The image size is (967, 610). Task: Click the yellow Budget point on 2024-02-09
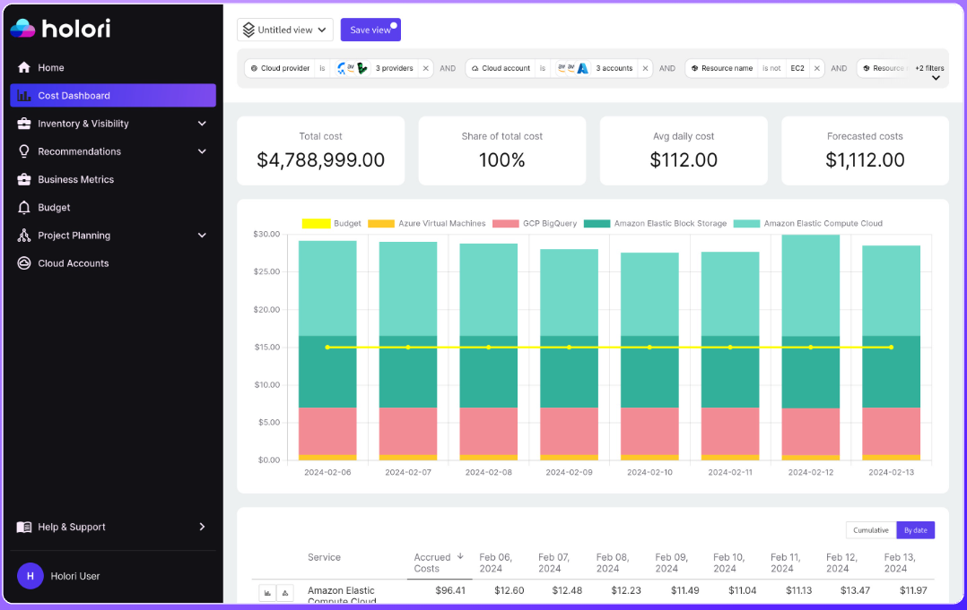coord(570,348)
